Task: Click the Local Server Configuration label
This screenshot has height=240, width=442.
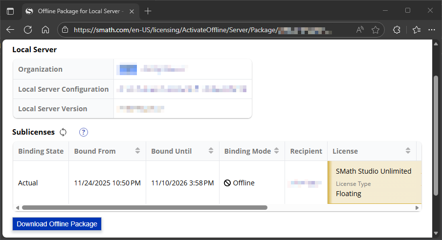Action: tap(64, 89)
